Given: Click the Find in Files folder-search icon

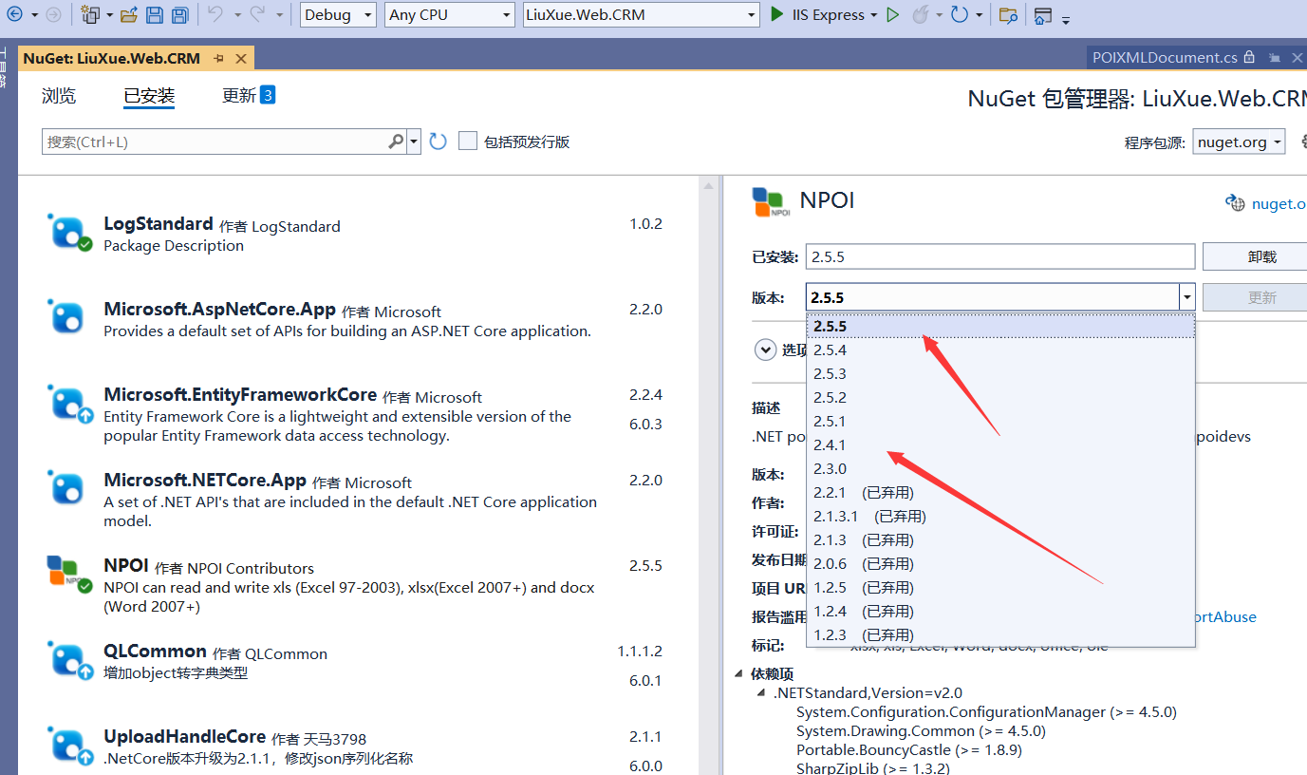Looking at the screenshot, I should [x=1008, y=15].
